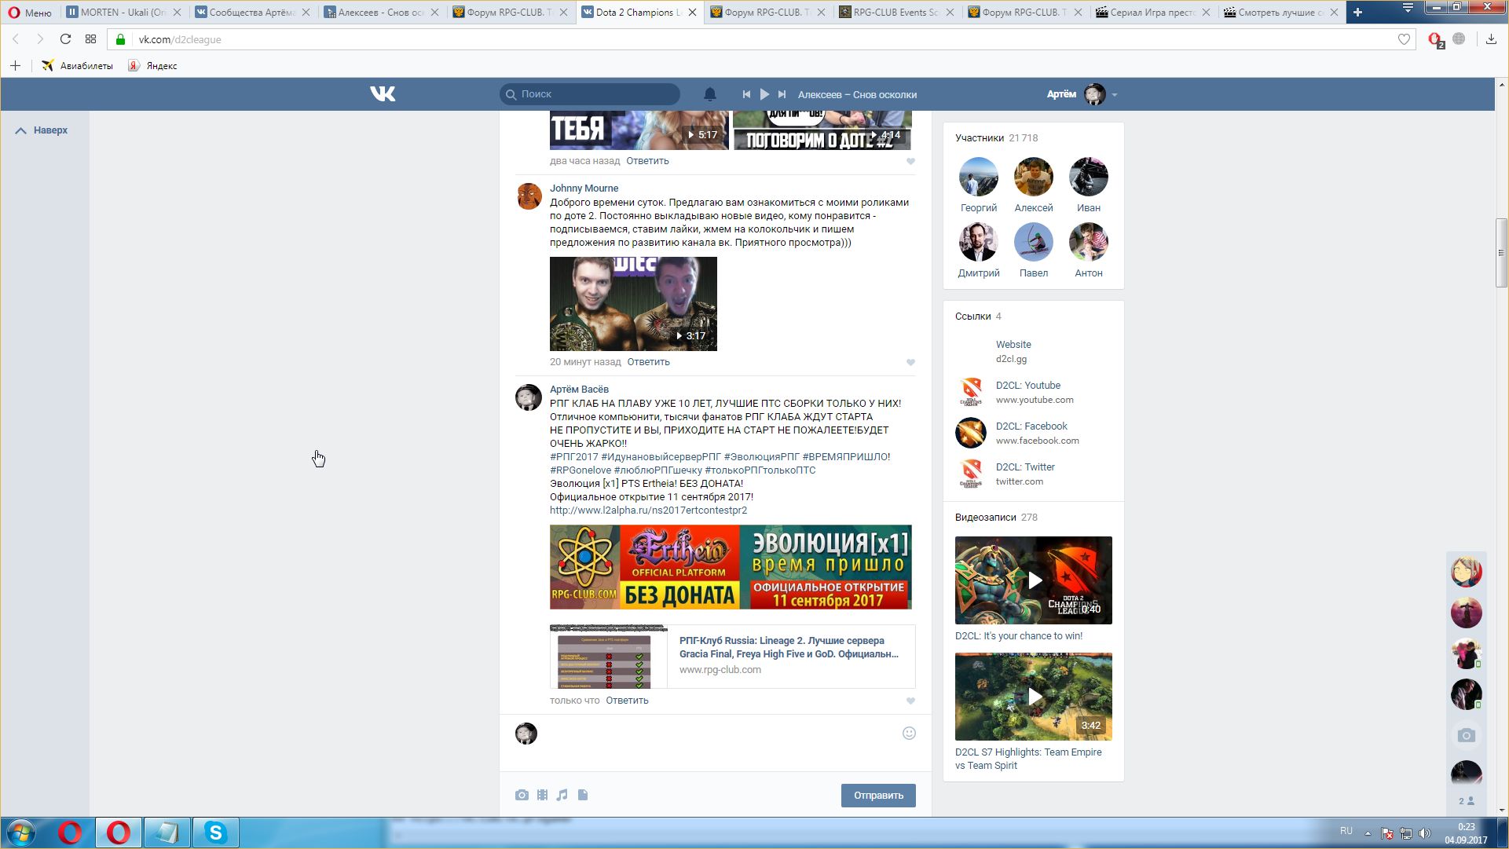
Task: Play Johnny Mourne's 3:17 video thumbnail
Action: [633, 304]
